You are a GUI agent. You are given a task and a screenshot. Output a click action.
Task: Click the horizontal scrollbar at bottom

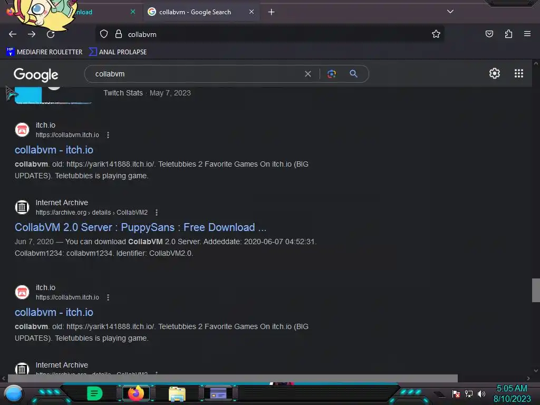tap(233, 378)
